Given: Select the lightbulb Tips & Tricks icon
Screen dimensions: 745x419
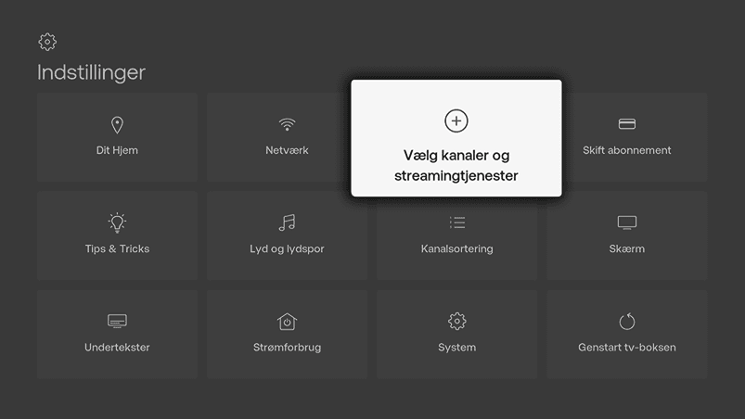Looking at the screenshot, I should pos(117,222).
